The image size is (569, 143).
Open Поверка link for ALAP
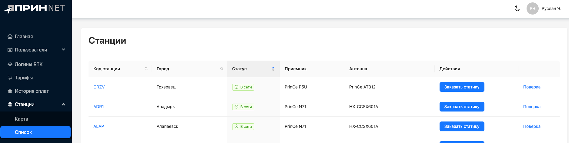click(x=532, y=126)
